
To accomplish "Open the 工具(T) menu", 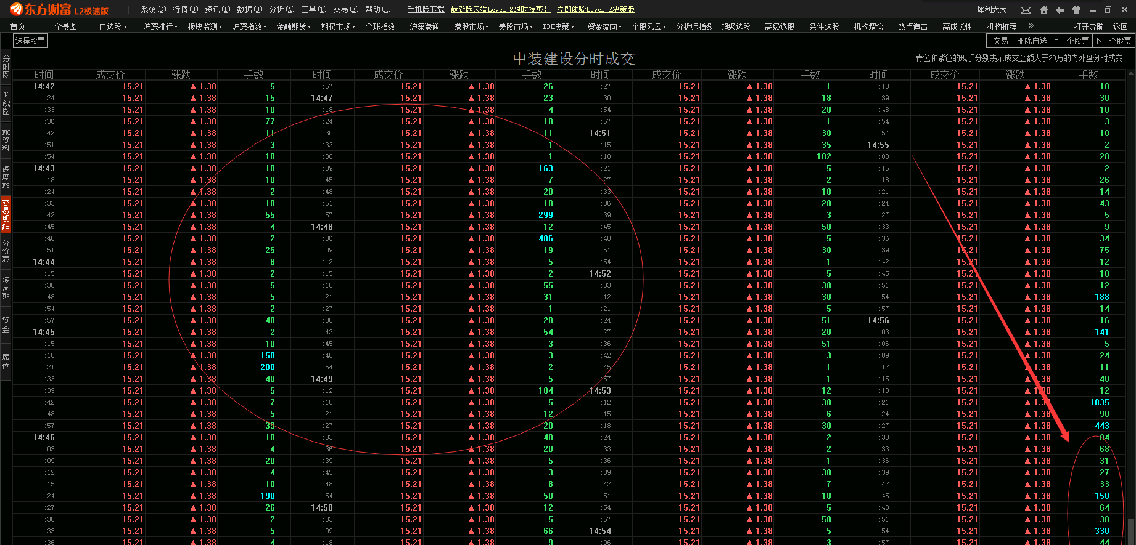I will tap(313, 9).
